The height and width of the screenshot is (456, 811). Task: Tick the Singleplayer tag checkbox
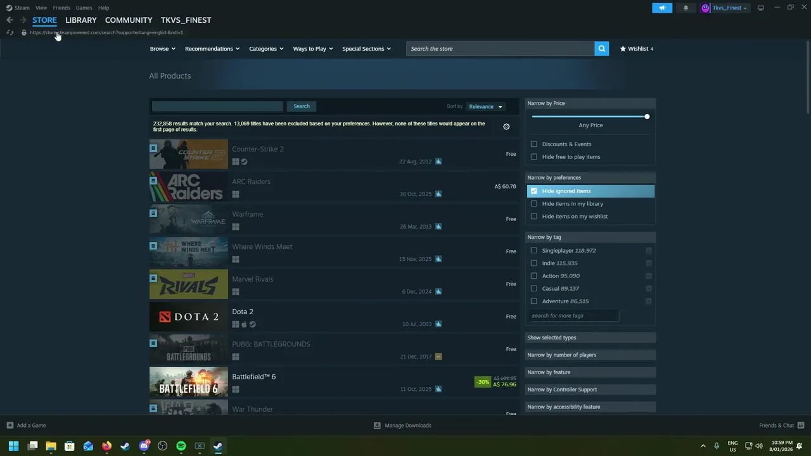coord(533,251)
